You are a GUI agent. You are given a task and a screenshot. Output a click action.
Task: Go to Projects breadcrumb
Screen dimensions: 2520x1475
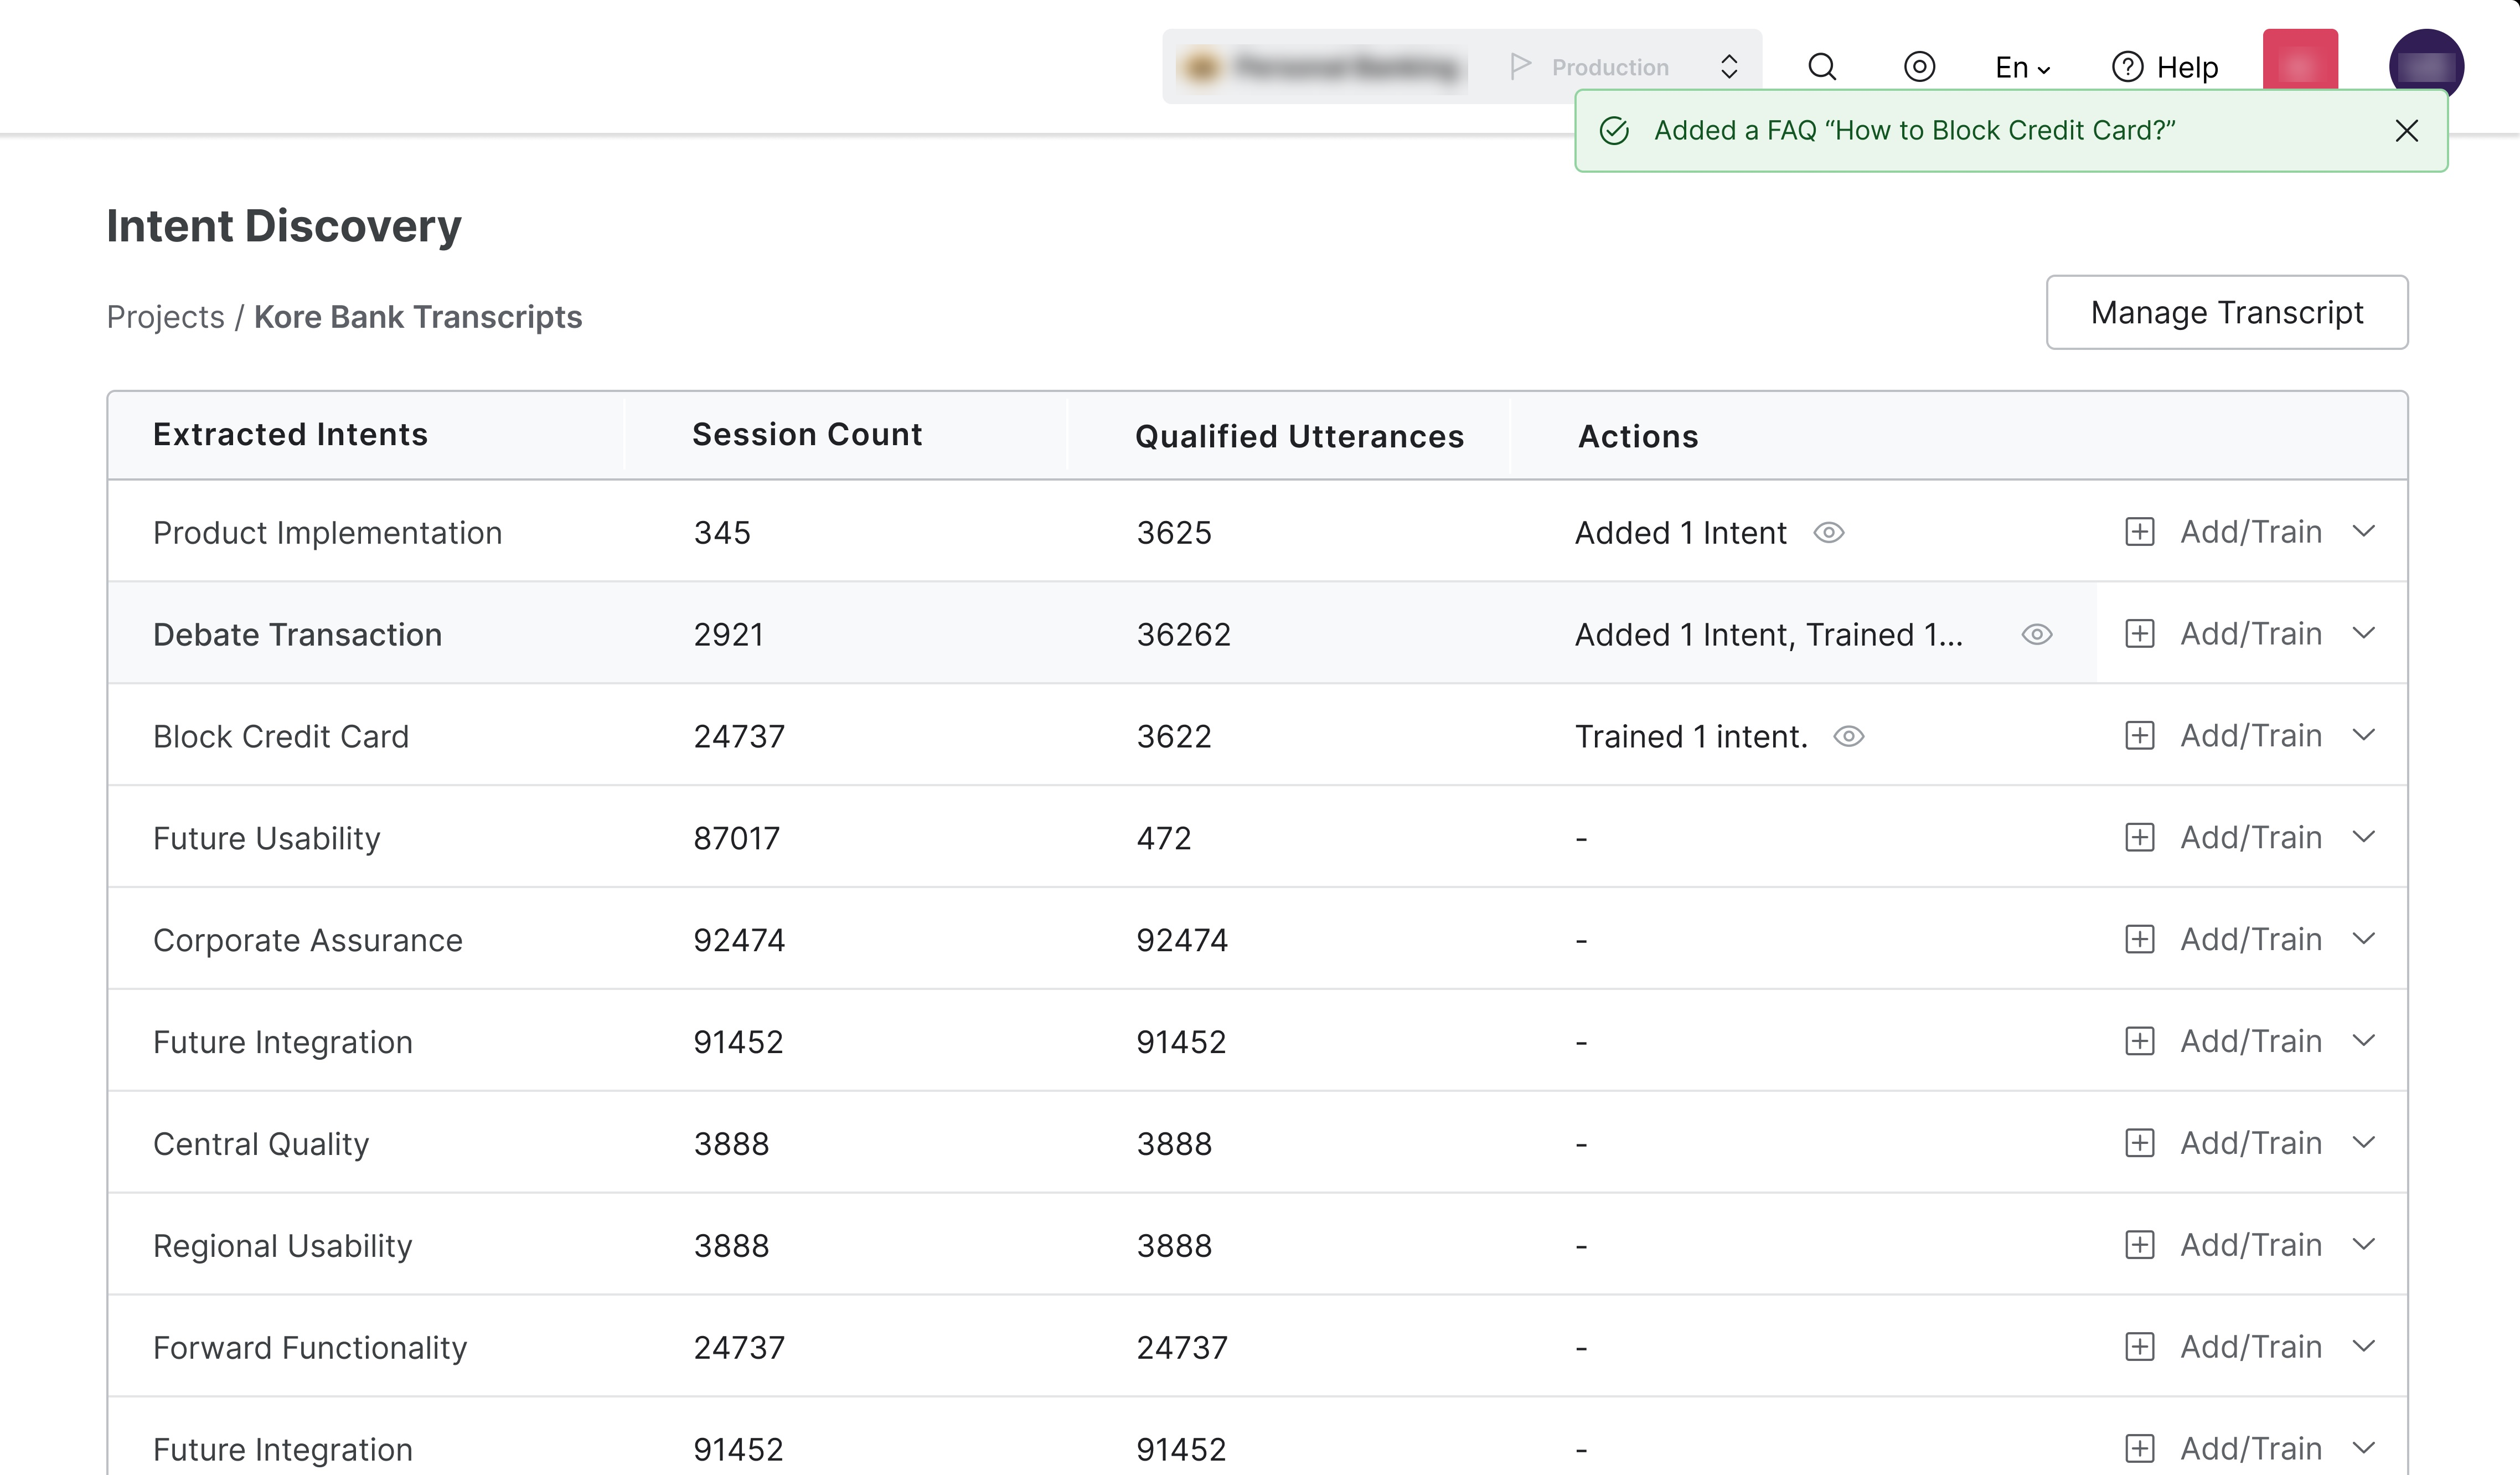point(165,317)
